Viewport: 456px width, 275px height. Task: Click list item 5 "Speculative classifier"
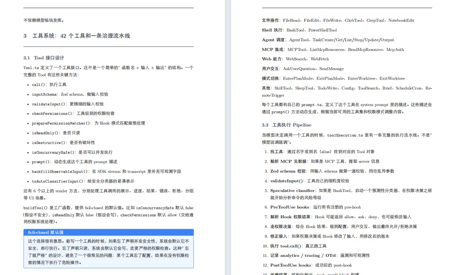[x=351, y=194]
